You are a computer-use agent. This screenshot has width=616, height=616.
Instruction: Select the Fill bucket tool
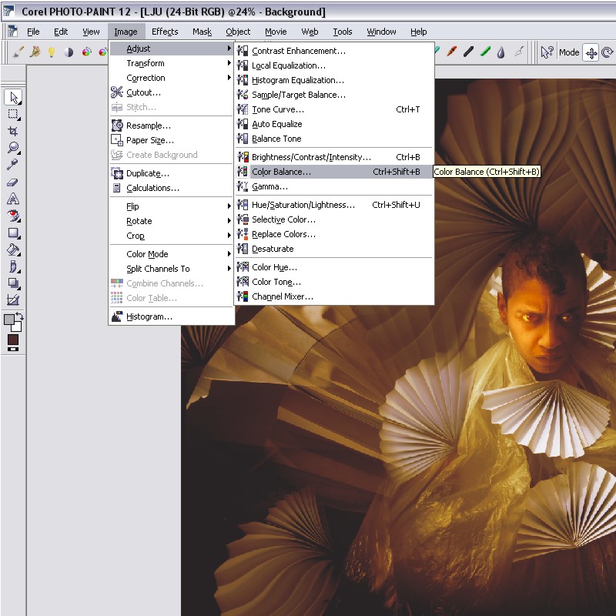(x=13, y=249)
